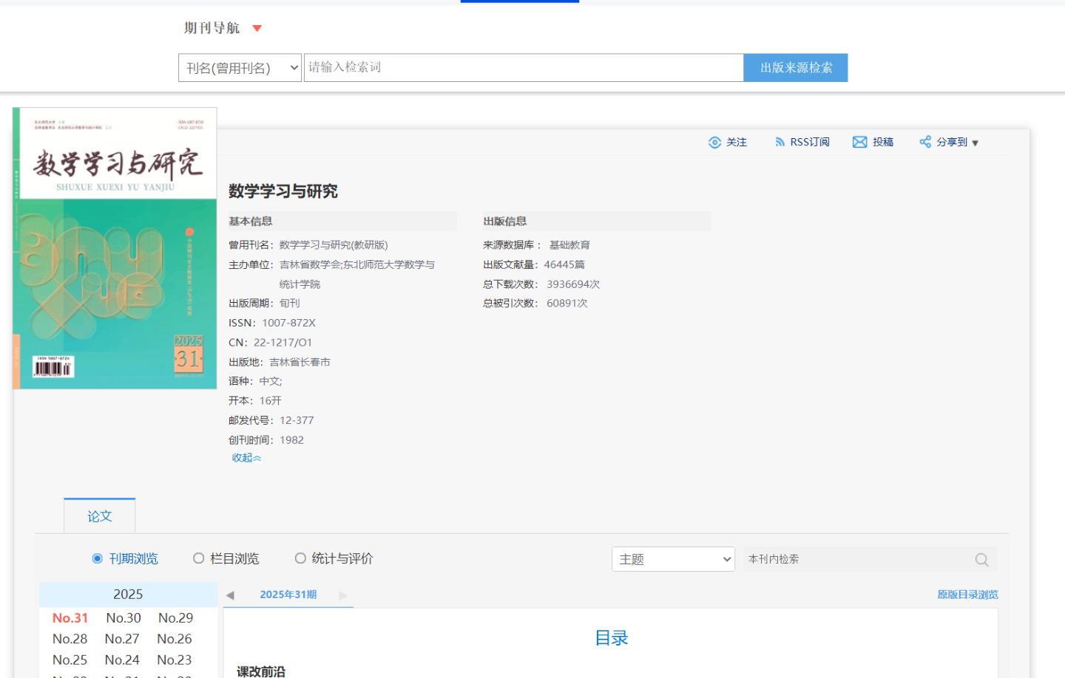This screenshot has width=1065, height=678.
Task: Click the share network icon
Action: point(925,143)
